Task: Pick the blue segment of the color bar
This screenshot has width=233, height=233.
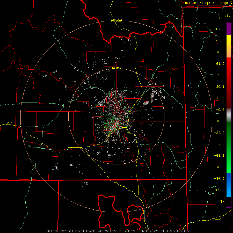Action: (x=229, y=185)
